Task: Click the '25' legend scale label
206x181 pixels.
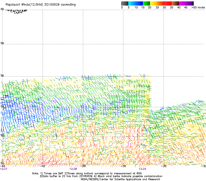Action: coord(157,8)
